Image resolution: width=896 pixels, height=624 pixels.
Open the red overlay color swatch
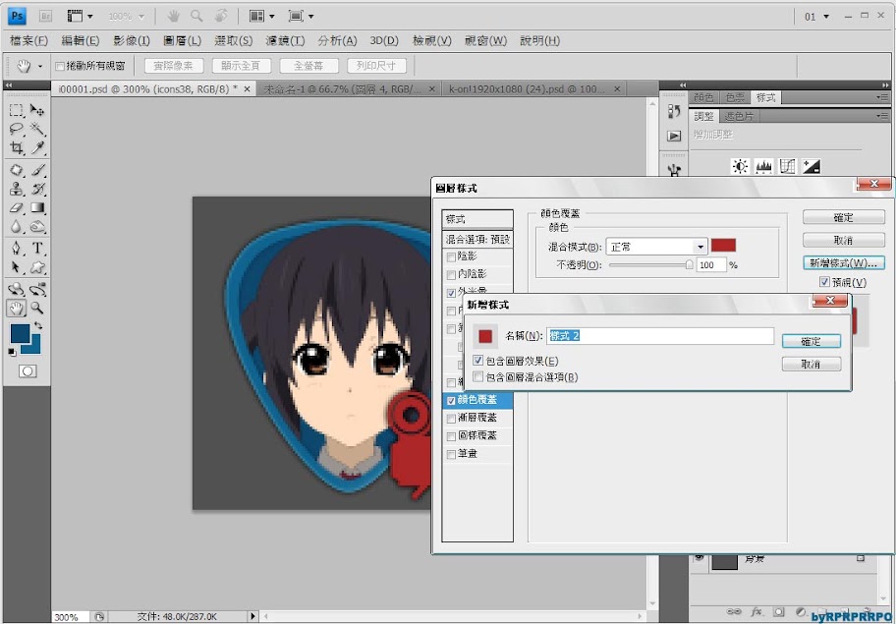point(723,246)
